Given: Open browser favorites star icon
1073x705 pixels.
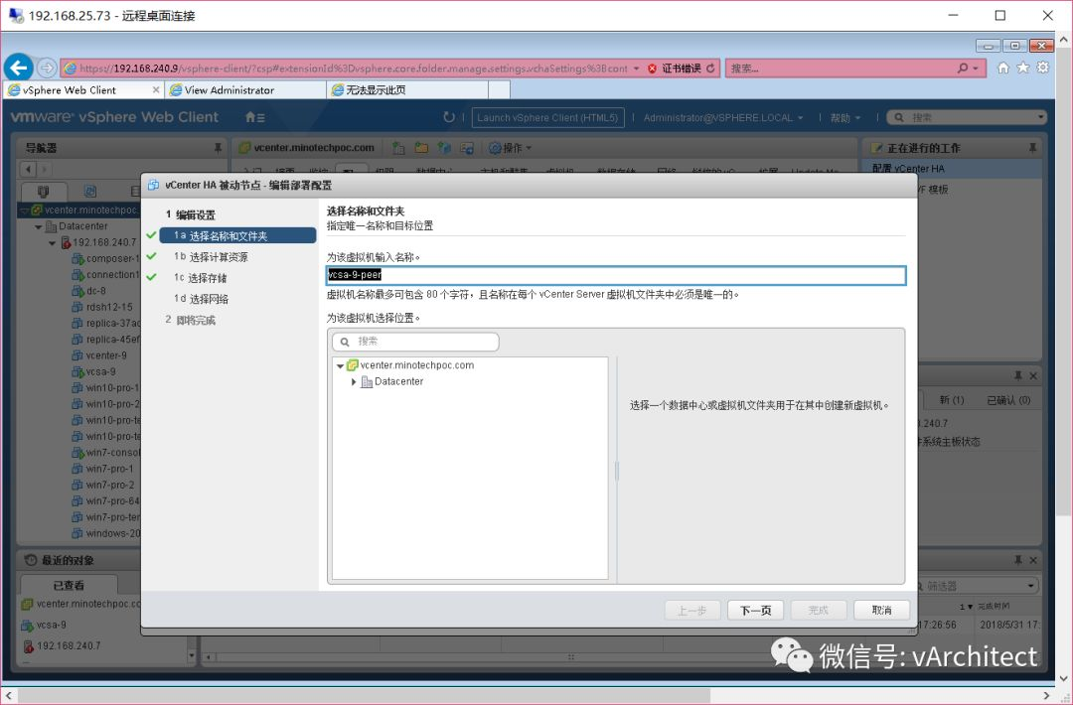Looking at the screenshot, I should click(x=1023, y=68).
